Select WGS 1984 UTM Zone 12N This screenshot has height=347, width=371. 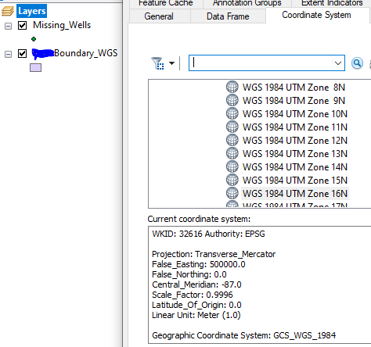pos(295,141)
